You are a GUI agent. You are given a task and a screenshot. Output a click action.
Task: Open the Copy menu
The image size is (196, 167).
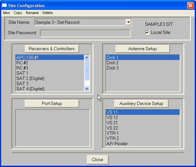pos(18,13)
